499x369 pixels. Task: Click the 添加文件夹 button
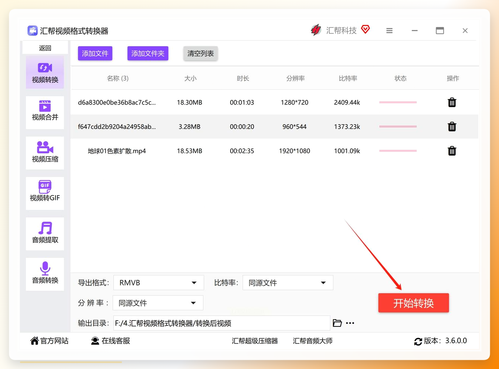pos(148,54)
